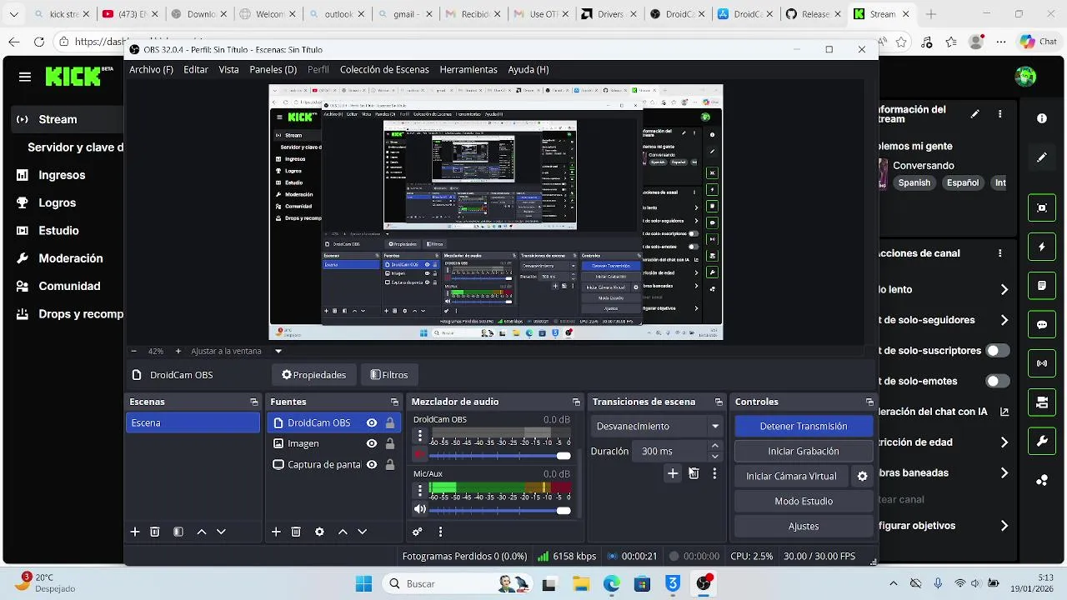Expand palabras baneadas chevron in Kick
Image resolution: width=1067 pixels, height=600 pixels.
pyautogui.click(x=1004, y=473)
